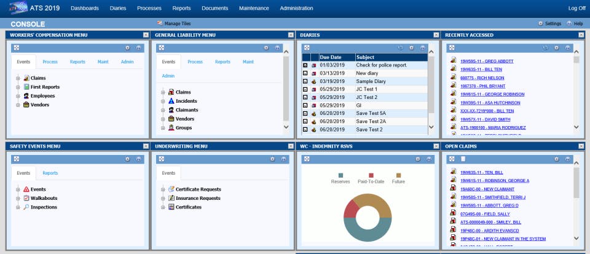The width and height of the screenshot is (590, 254).
Task: Click First Reports icon
Action: tap(26, 87)
